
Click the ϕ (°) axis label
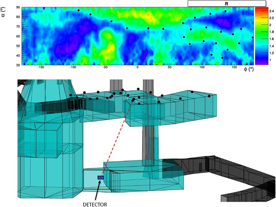249,69
